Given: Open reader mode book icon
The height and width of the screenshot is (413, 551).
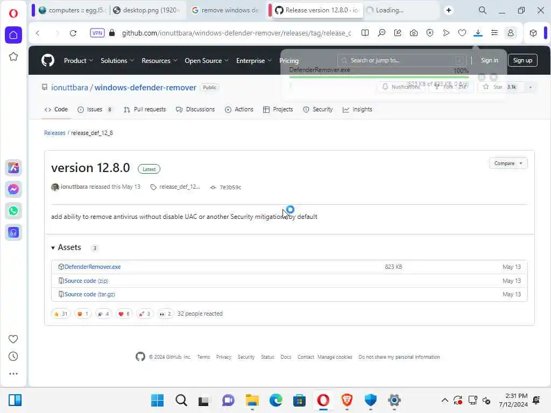Looking at the screenshot, I should [x=365, y=33].
